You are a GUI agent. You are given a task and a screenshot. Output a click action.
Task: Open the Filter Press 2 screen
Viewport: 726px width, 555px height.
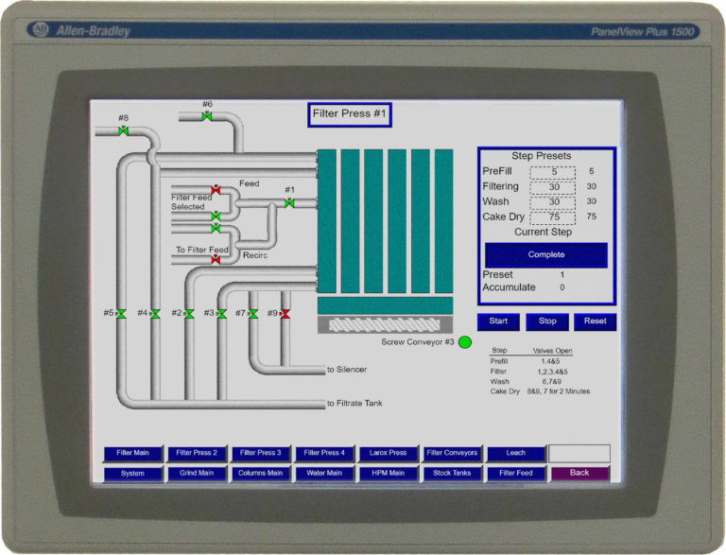point(197,453)
